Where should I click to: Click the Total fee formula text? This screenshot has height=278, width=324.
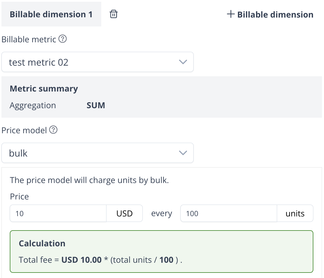click(101, 260)
